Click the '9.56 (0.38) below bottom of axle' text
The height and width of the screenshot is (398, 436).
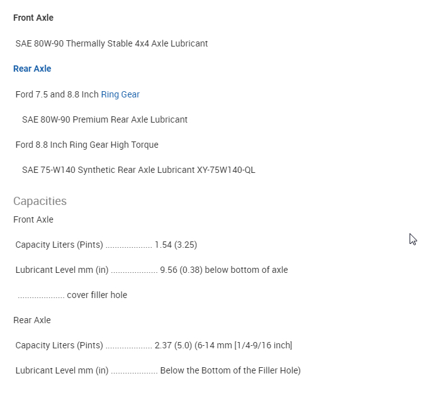pyautogui.click(x=224, y=270)
